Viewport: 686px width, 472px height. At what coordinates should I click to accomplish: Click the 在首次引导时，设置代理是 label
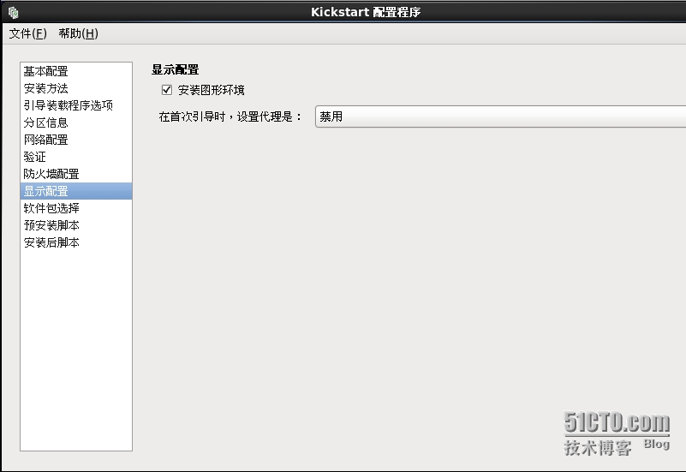coord(230,117)
